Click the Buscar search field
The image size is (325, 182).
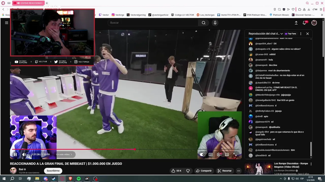pyautogui.click(x=153, y=23)
